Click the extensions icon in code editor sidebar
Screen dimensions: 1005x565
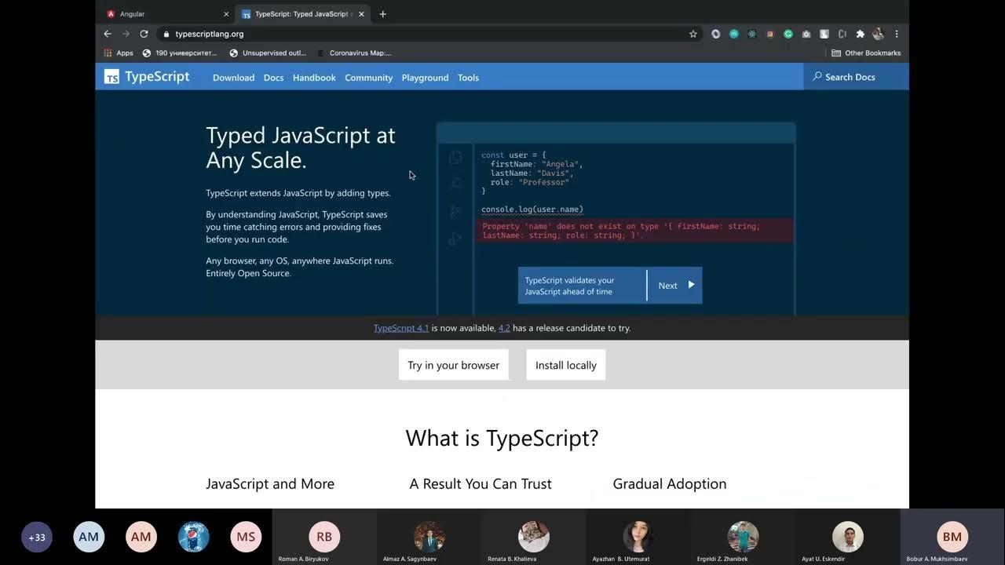point(455,239)
